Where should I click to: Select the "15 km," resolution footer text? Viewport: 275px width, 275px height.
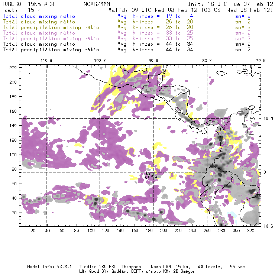pyautogui.click(x=183, y=267)
